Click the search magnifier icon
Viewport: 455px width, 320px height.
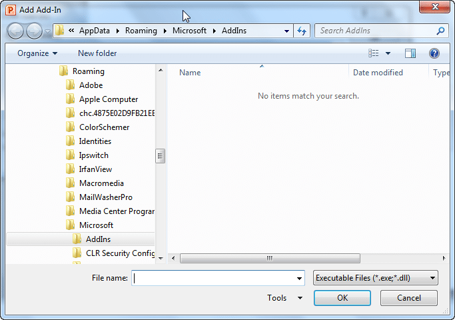(440, 31)
